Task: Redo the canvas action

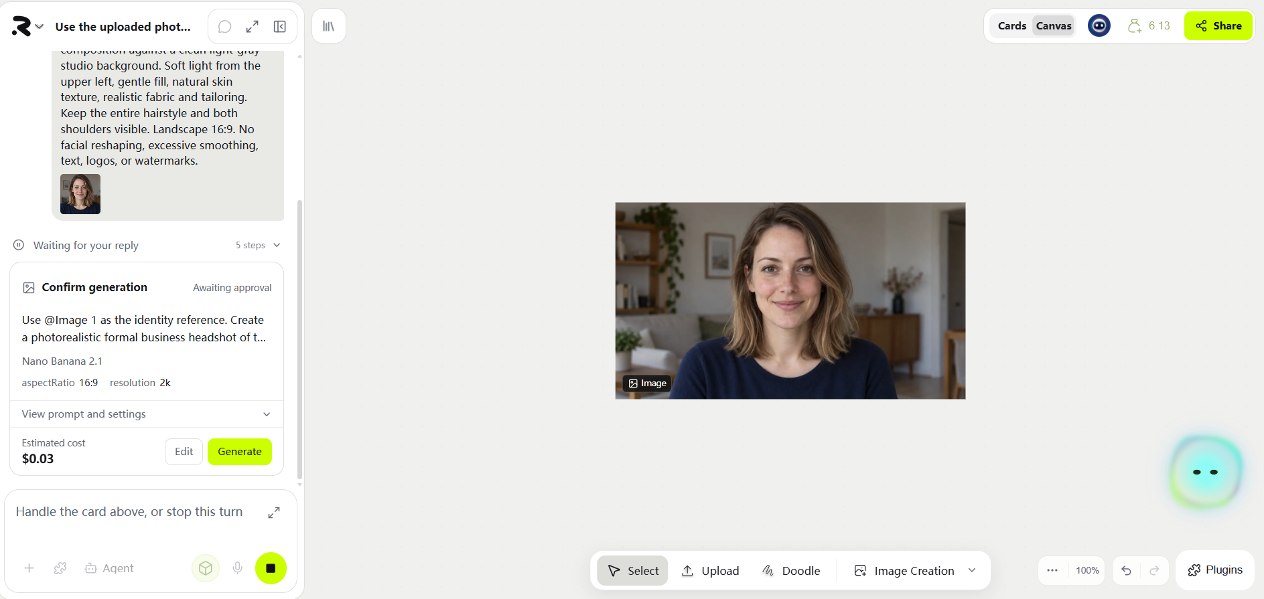Action: (1154, 571)
